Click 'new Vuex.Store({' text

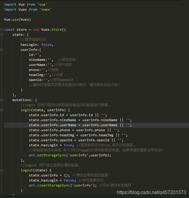49,30
